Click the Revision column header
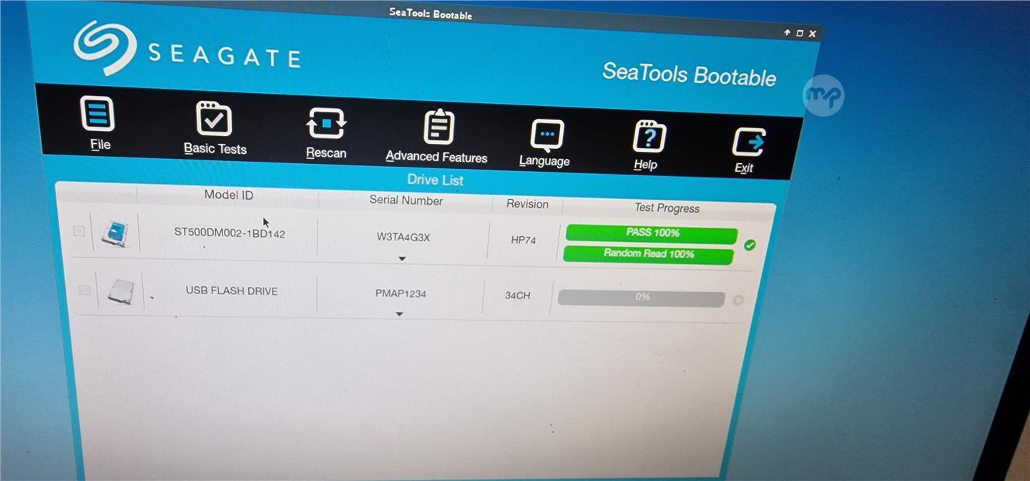 [x=527, y=204]
